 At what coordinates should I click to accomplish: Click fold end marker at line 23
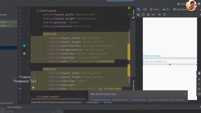coord(29,62)
